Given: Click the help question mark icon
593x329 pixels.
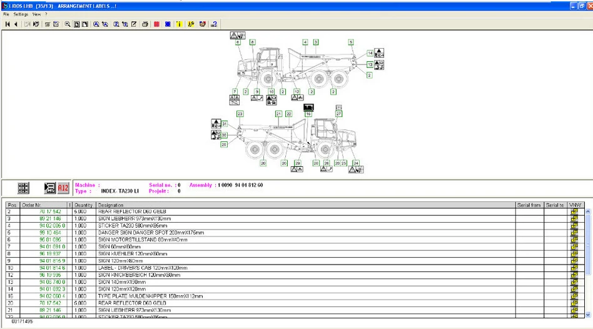Looking at the screenshot, I should tap(214, 24).
